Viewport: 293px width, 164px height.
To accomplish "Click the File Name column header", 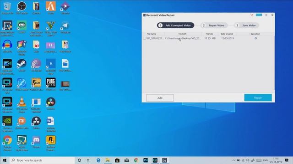I will pos(152,34).
